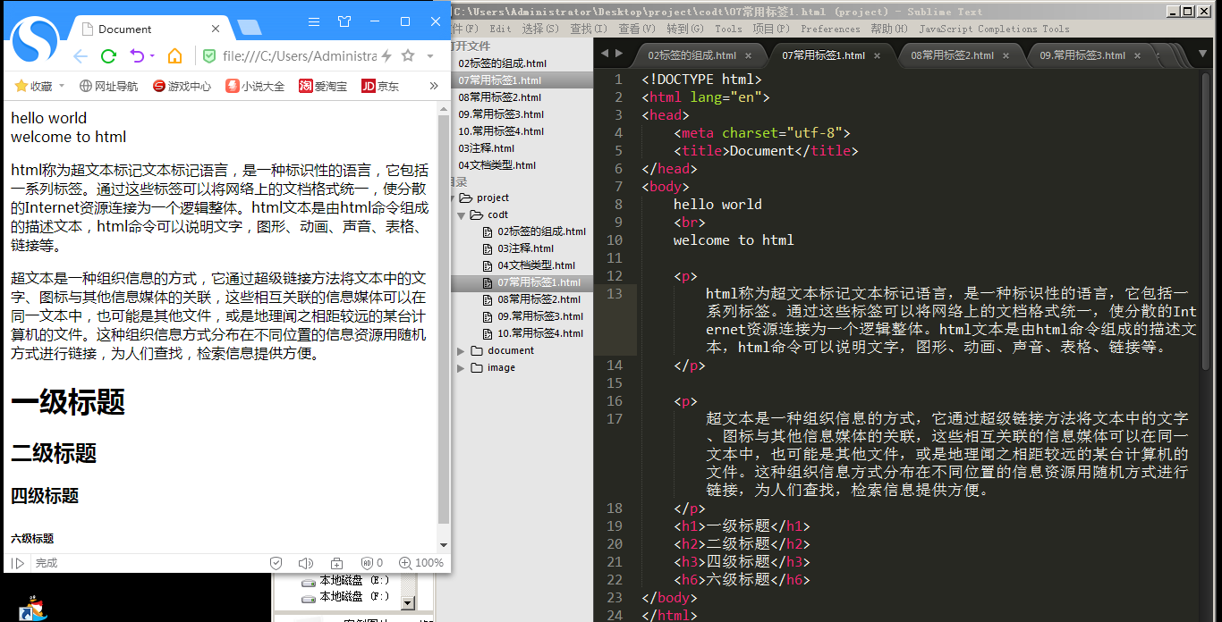This screenshot has width=1222, height=622.
Task: Expand the 收藏 favorites dropdown arrow
Action: point(62,87)
